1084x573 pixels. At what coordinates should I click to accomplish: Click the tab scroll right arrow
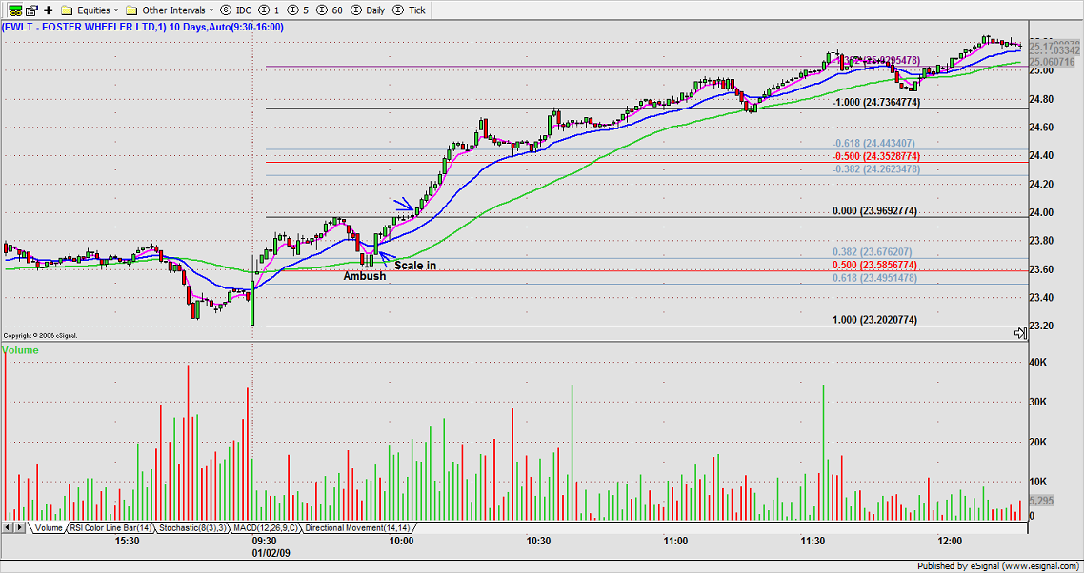pos(20,528)
